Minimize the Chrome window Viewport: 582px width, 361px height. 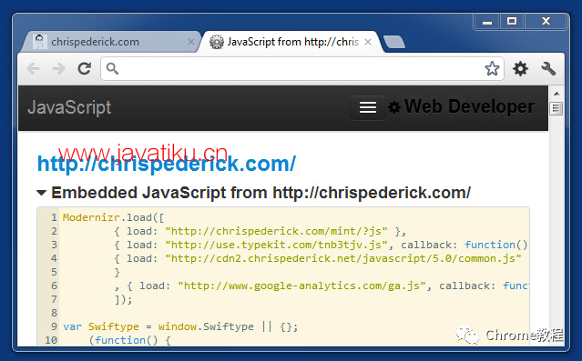pyautogui.click(x=487, y=21)
